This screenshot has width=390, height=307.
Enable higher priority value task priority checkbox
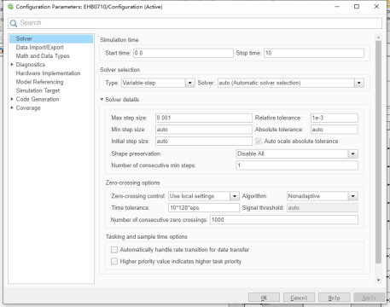(x=114, y=261)
